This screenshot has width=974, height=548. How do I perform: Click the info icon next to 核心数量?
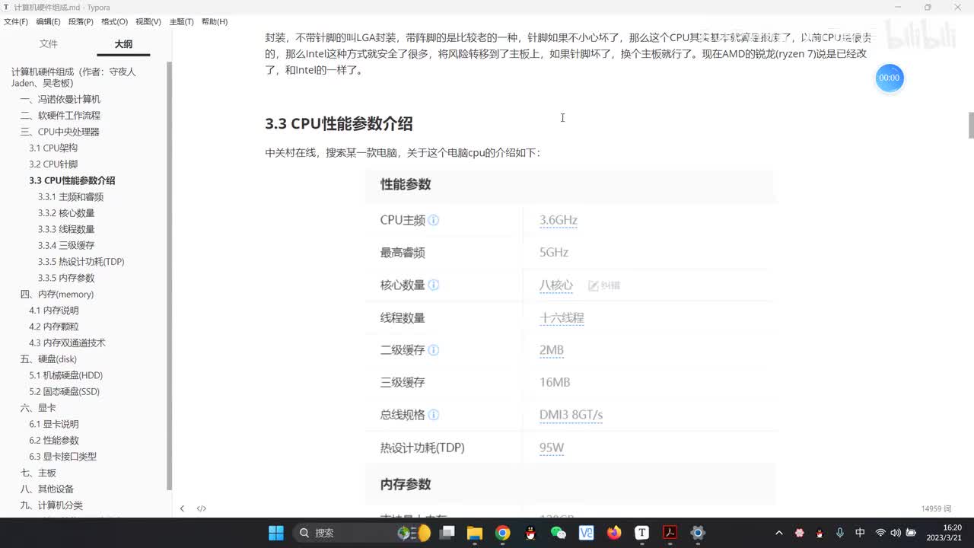point(434,285)
